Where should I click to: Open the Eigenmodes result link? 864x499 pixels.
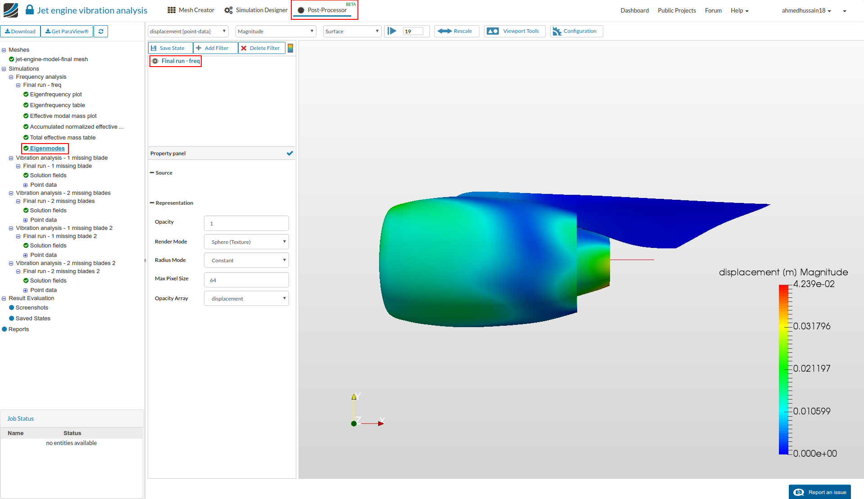coord(47,148)
